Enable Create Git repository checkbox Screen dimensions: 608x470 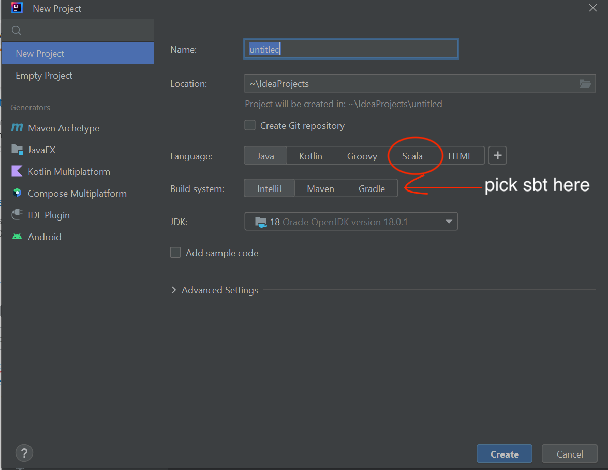point(250,125)
